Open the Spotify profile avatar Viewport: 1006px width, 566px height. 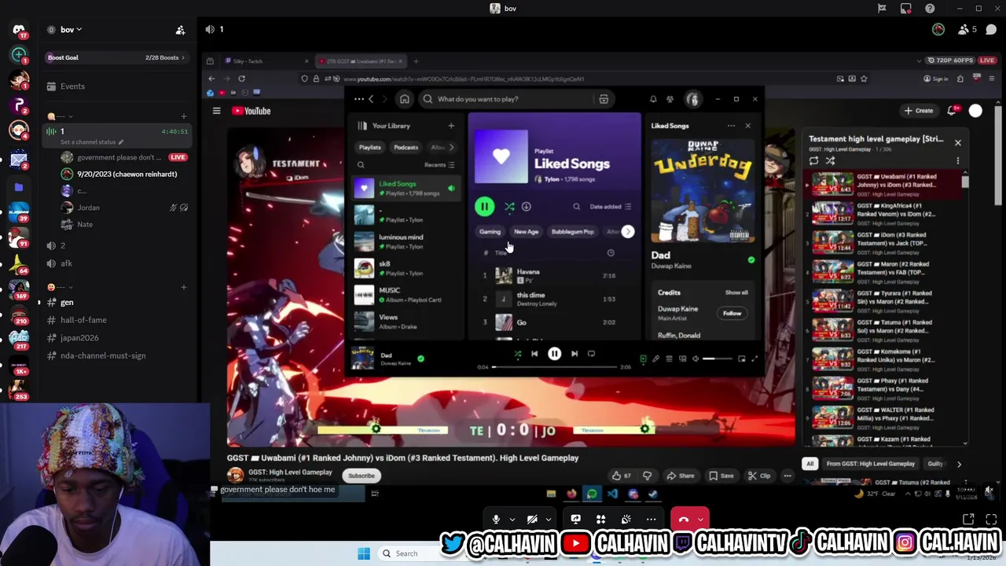tap(692, 99)
